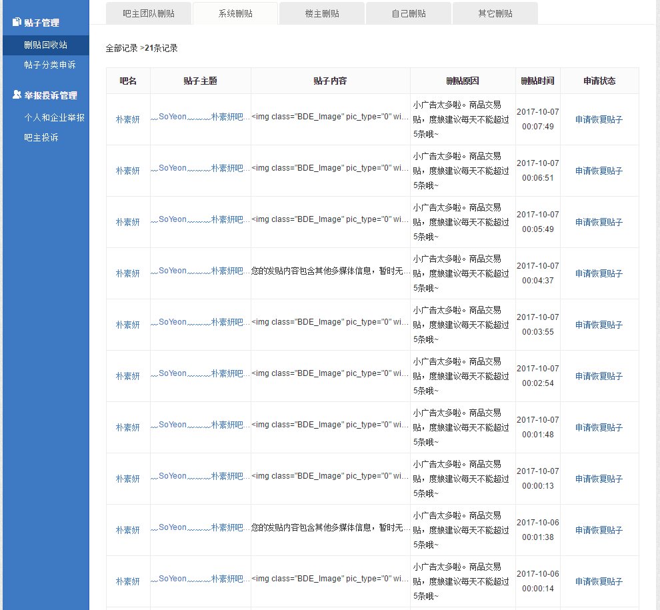Open 吧主投诉 in the sidebar
Image resolution: width=660 pixels, height=610 pixels.
41,137
